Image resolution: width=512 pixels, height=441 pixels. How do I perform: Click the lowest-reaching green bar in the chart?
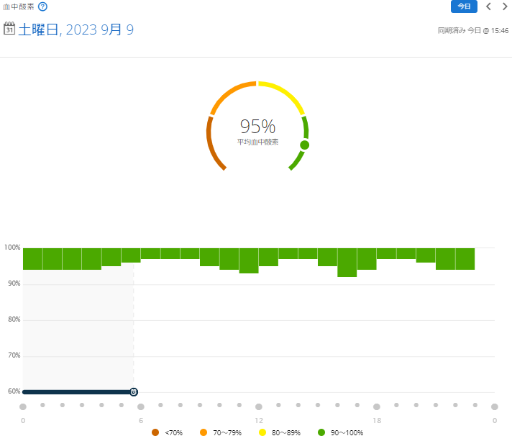click(347, 263)
